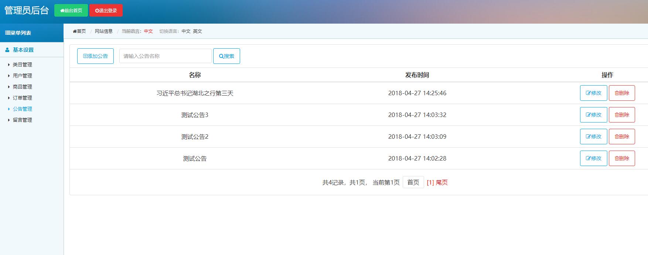Click 删除 in the 14:02:28 row

(622, 158)
